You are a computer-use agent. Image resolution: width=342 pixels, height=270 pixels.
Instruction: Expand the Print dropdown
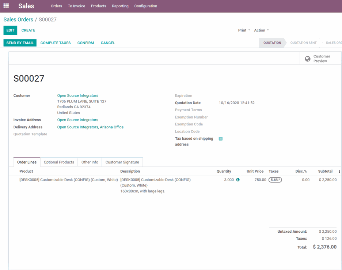coord(244,30)
